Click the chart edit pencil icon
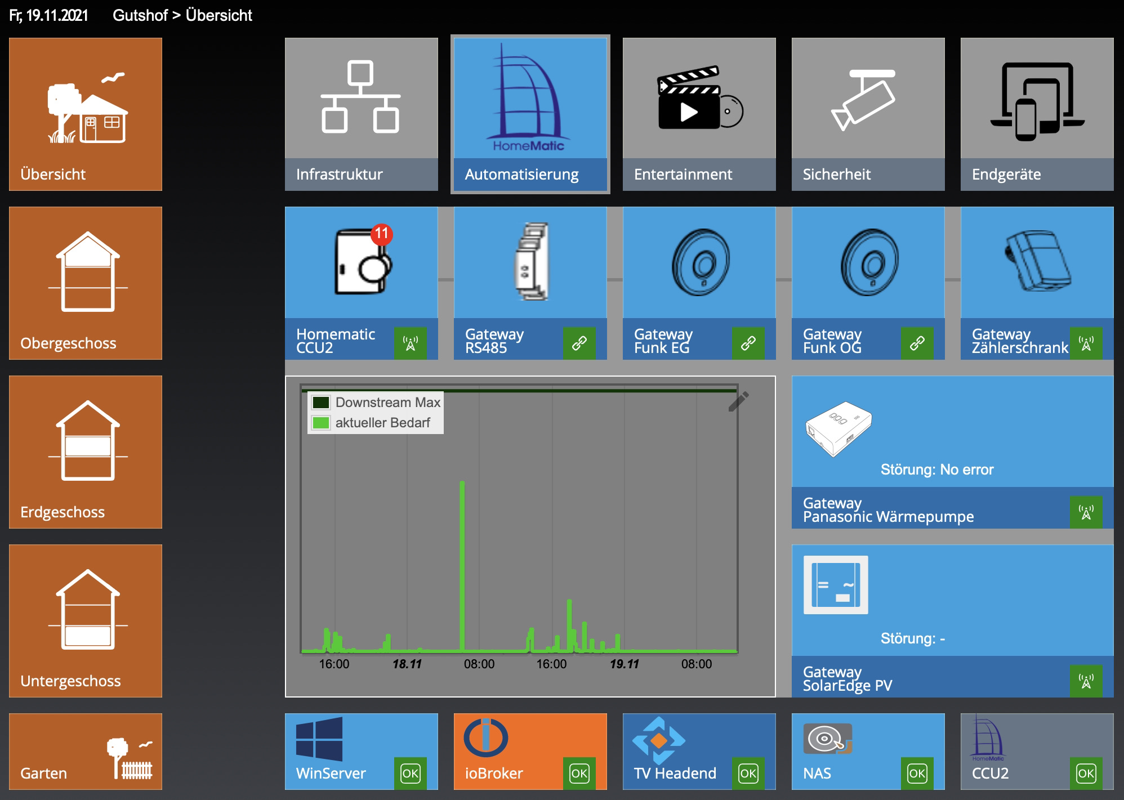1124x800 pixels. (738, 401)
